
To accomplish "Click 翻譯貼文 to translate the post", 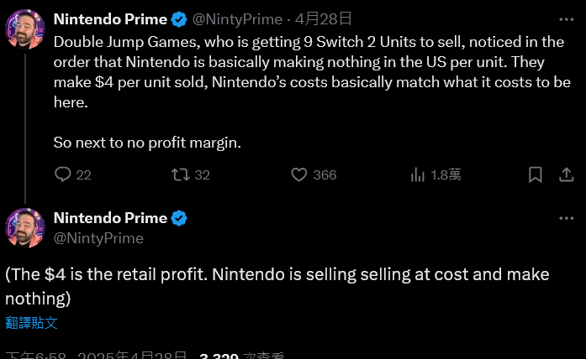I will click(31, 323).
